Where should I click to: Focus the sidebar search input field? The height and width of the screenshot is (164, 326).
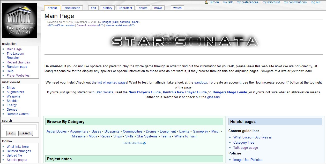click(20, 127)
